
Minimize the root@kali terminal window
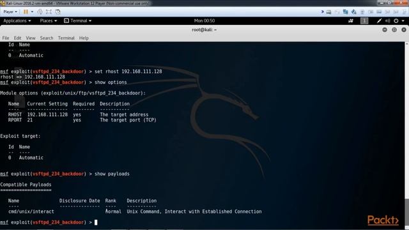(385, 30)
